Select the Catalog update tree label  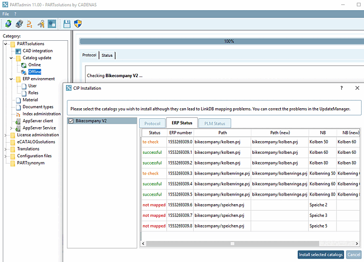pos(37,58)
